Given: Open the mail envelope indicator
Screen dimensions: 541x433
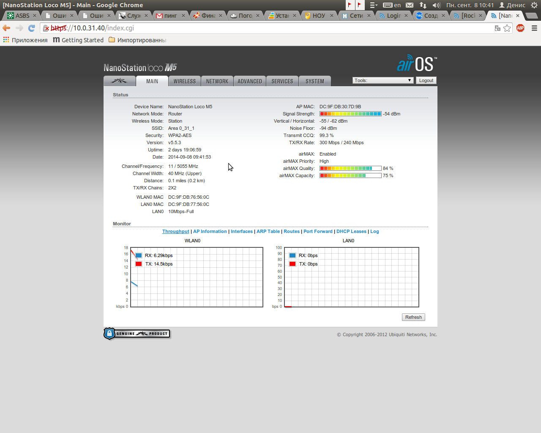Looking at the screenshot, I should click(410, 5).
